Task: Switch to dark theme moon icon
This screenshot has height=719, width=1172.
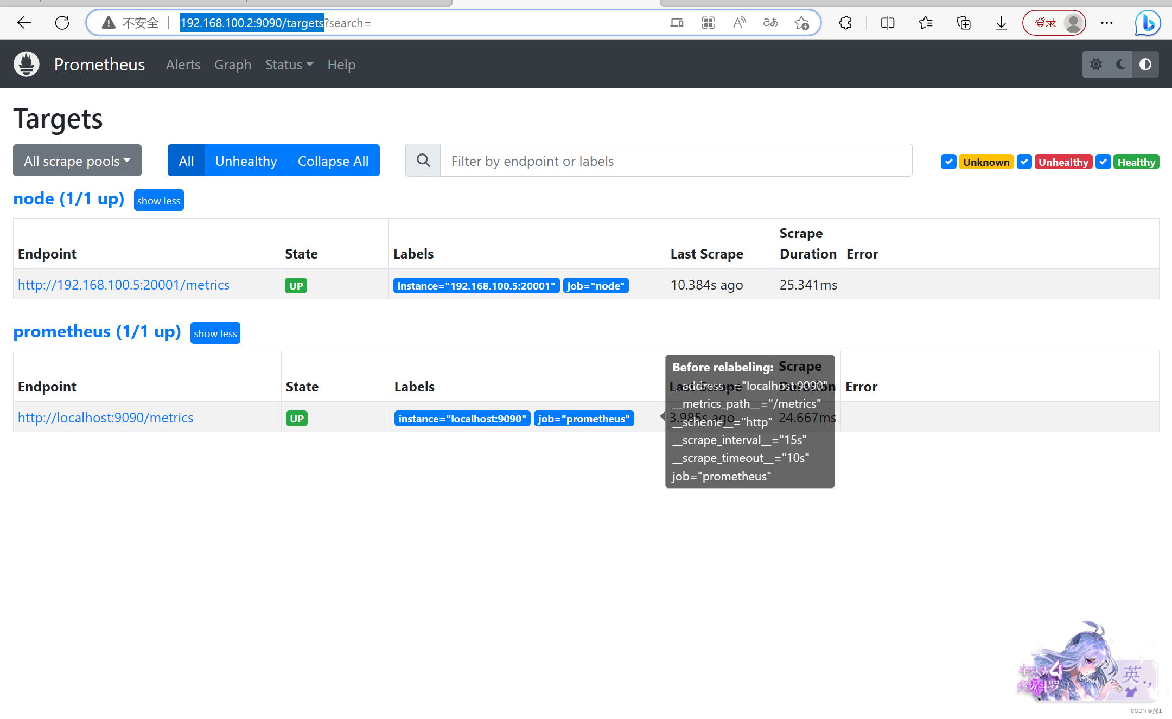Action: point(1120,65)
